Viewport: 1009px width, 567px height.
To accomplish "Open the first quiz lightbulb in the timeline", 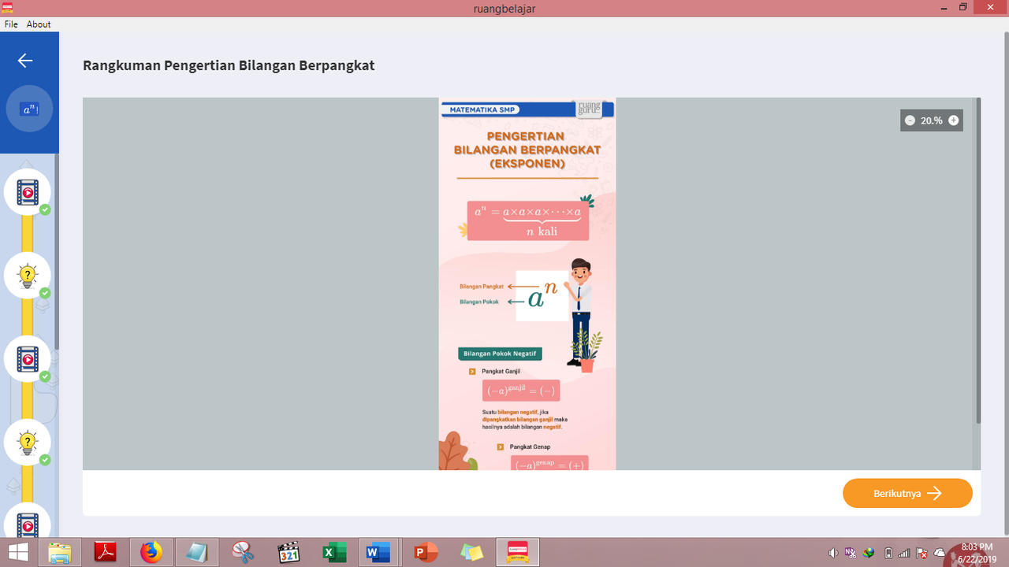I will 27,275.
